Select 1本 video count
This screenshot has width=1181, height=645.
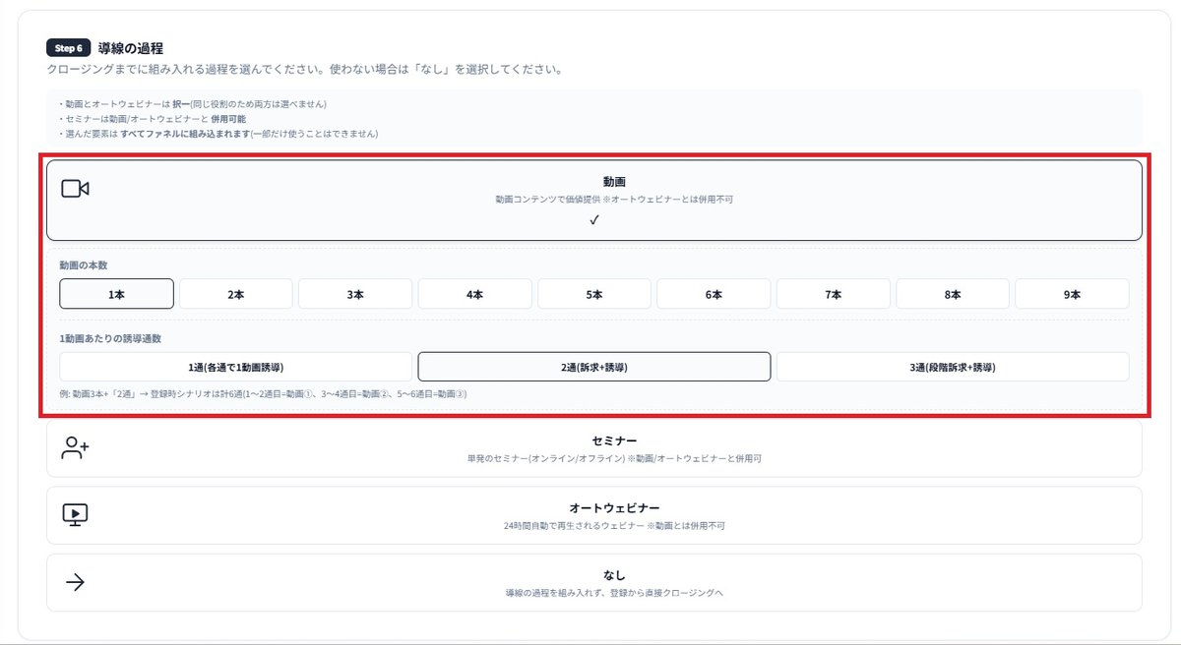pyautogui.click(x=116, y=294)
